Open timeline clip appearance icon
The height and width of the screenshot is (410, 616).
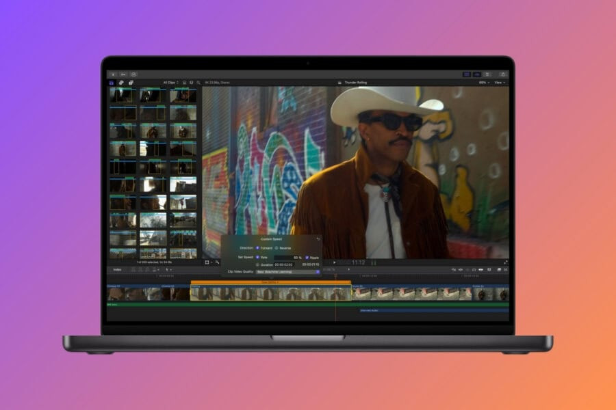489,269
